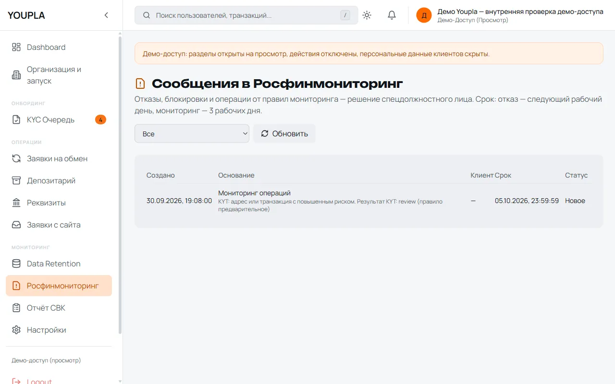Open Отчёт СВК report page
This screenshot has height=384, width=615.
pos(59,308)
